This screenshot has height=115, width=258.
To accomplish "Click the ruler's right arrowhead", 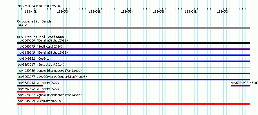I will pos(249,9).
